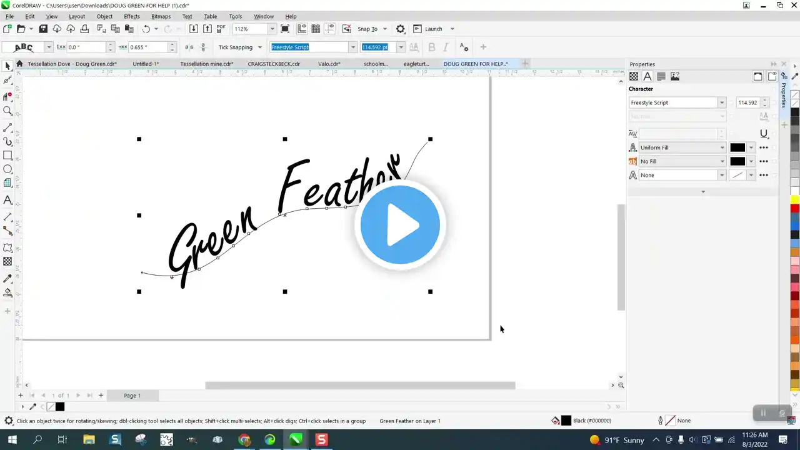
Task: Click the status bar black fill swatch
Action: coord(566,421)
